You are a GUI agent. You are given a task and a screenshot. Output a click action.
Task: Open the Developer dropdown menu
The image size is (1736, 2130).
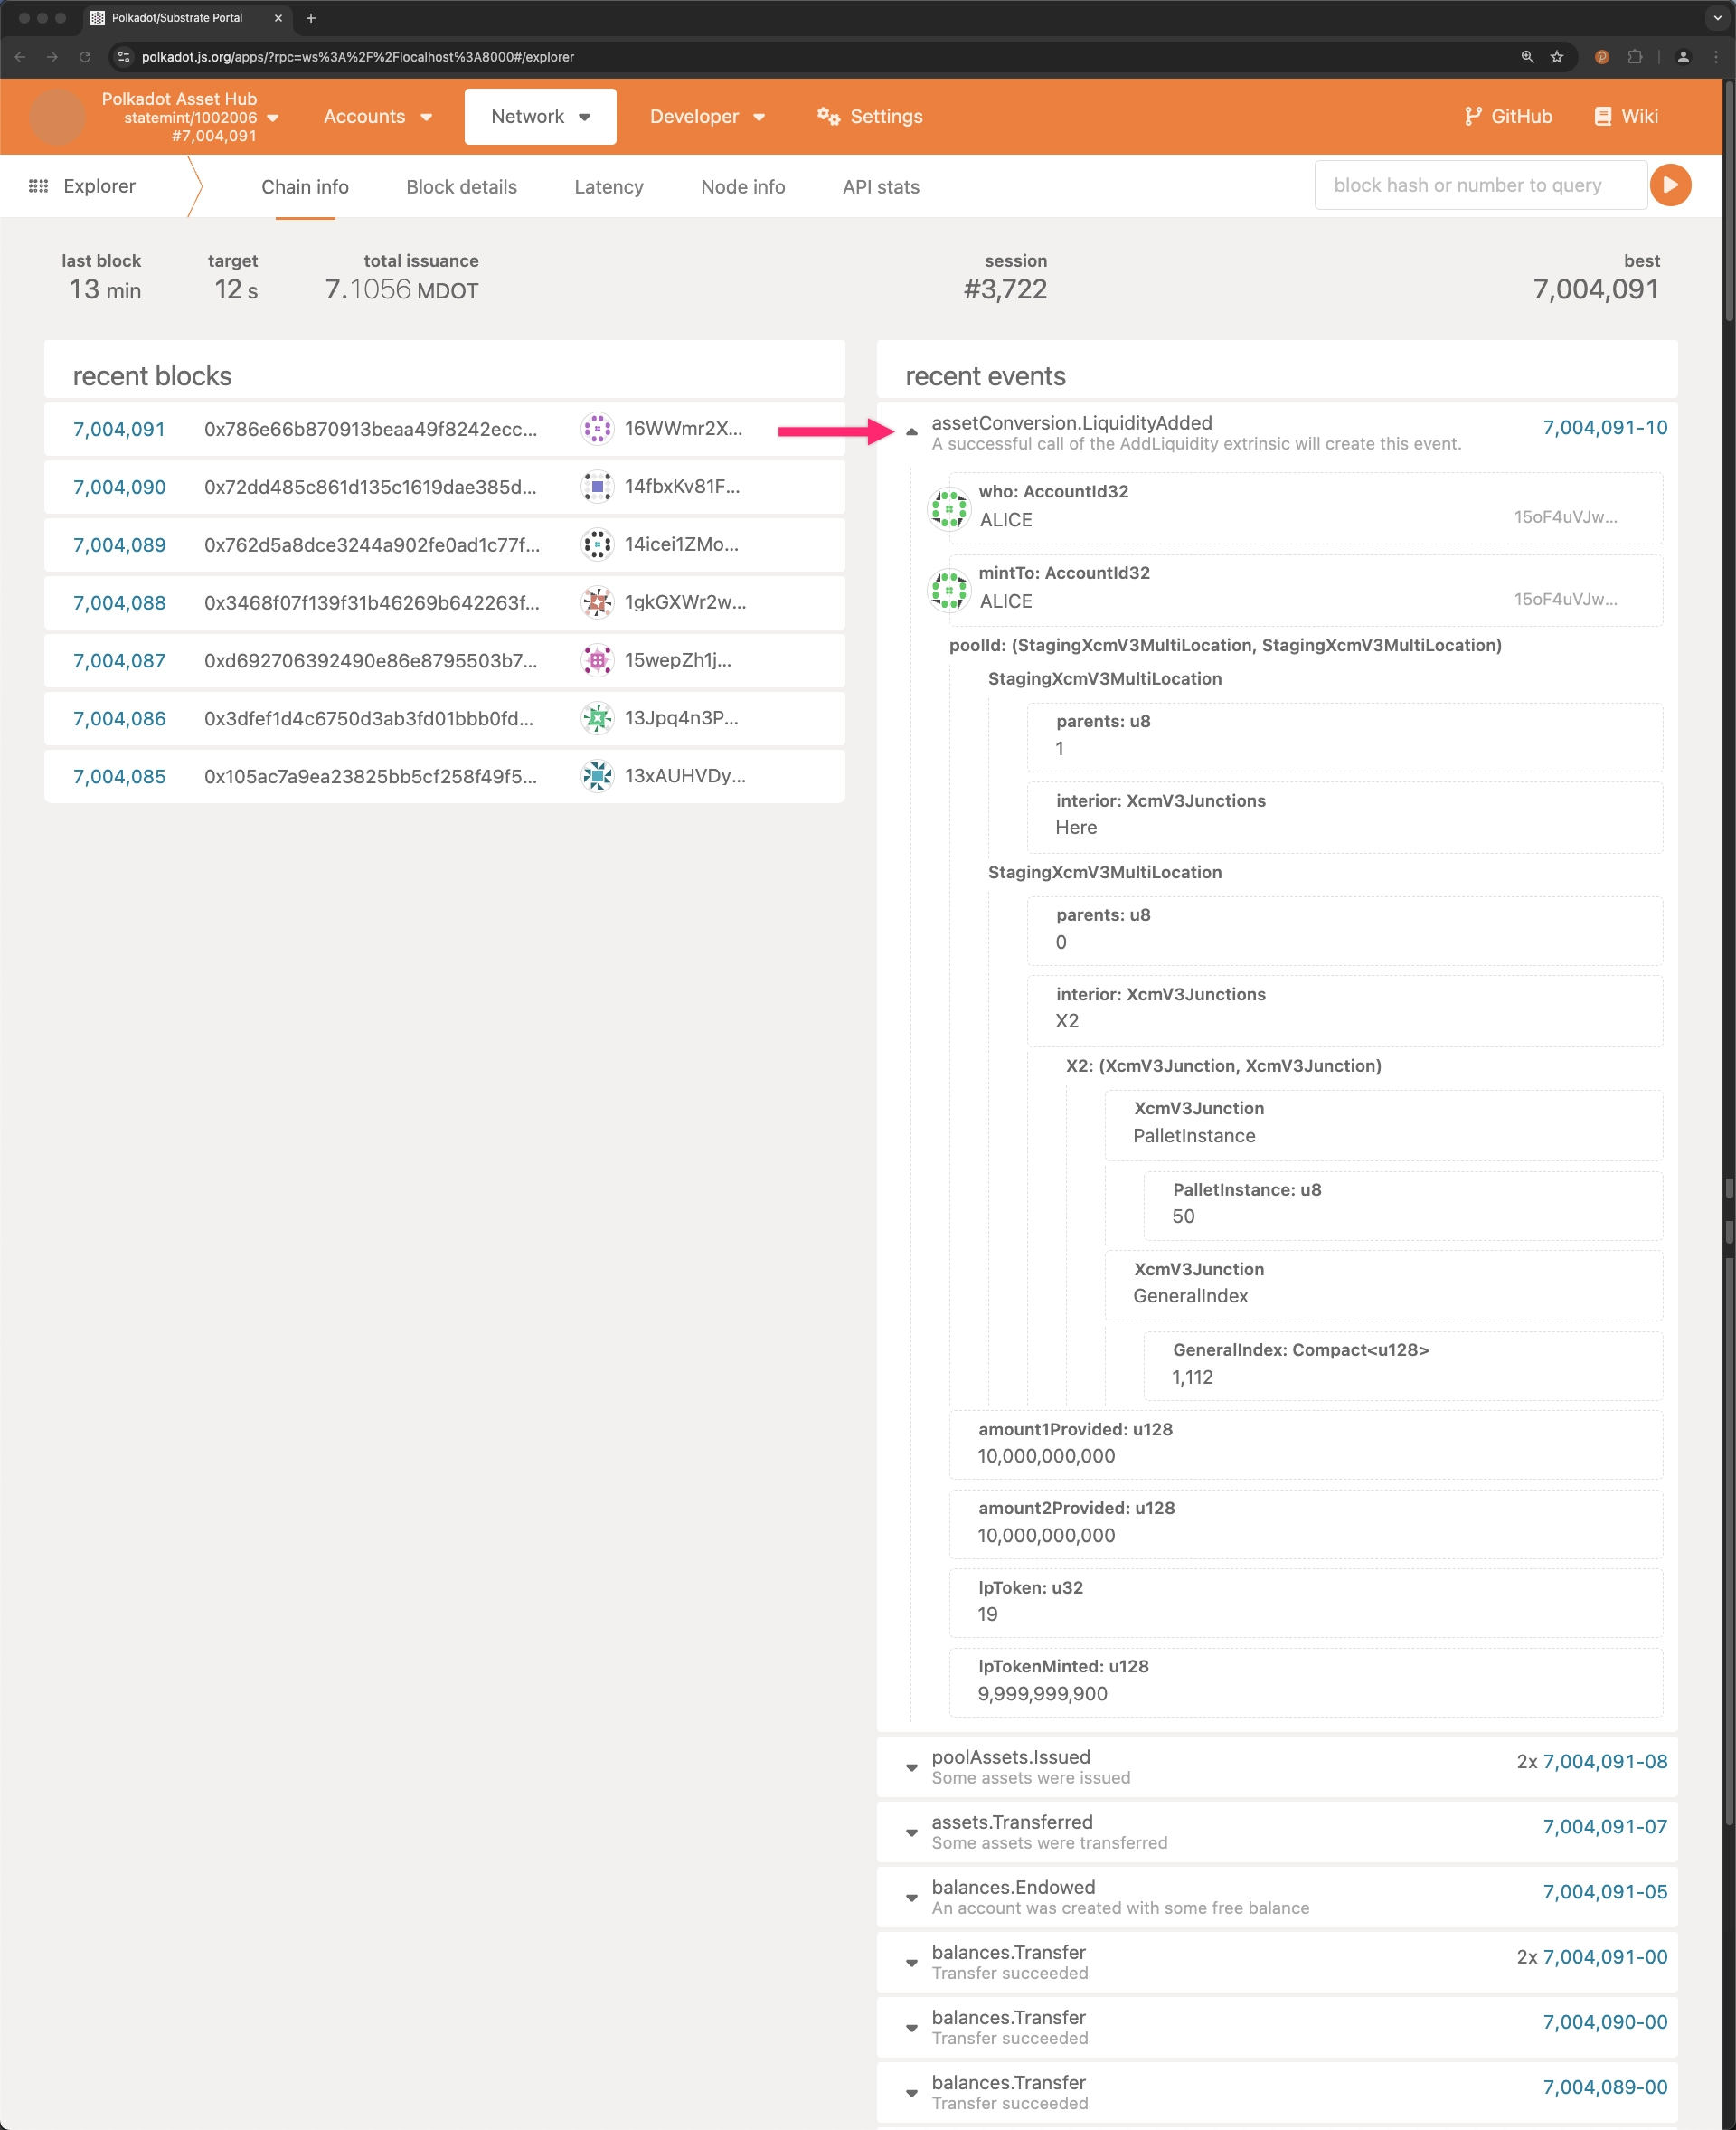coord(706,116)
